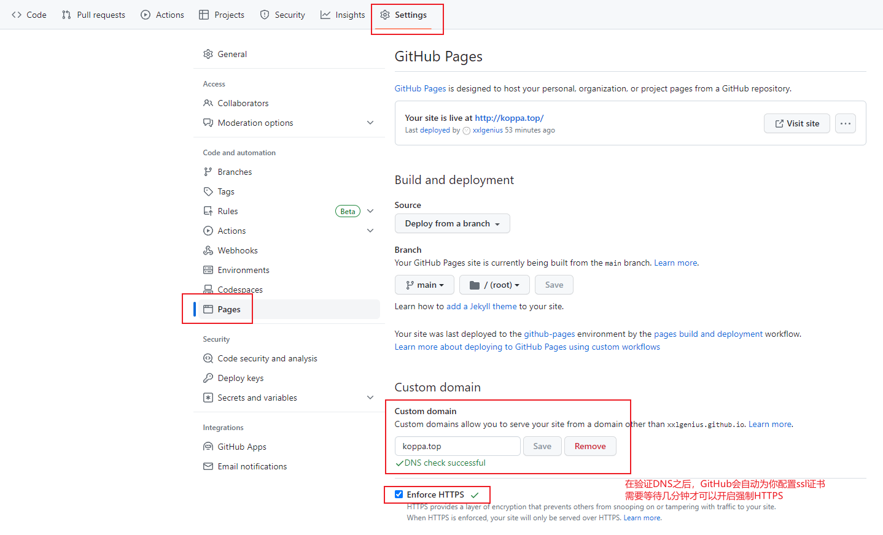Click the xxlgenius avatar icon
This screenshot has height=535, width=883.
tap(467, 130)
